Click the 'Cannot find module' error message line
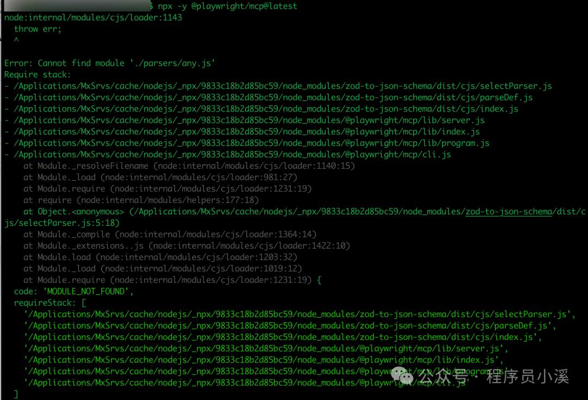Screen dimensions: 588x400 pyautogui.click(x=109, y=63)
